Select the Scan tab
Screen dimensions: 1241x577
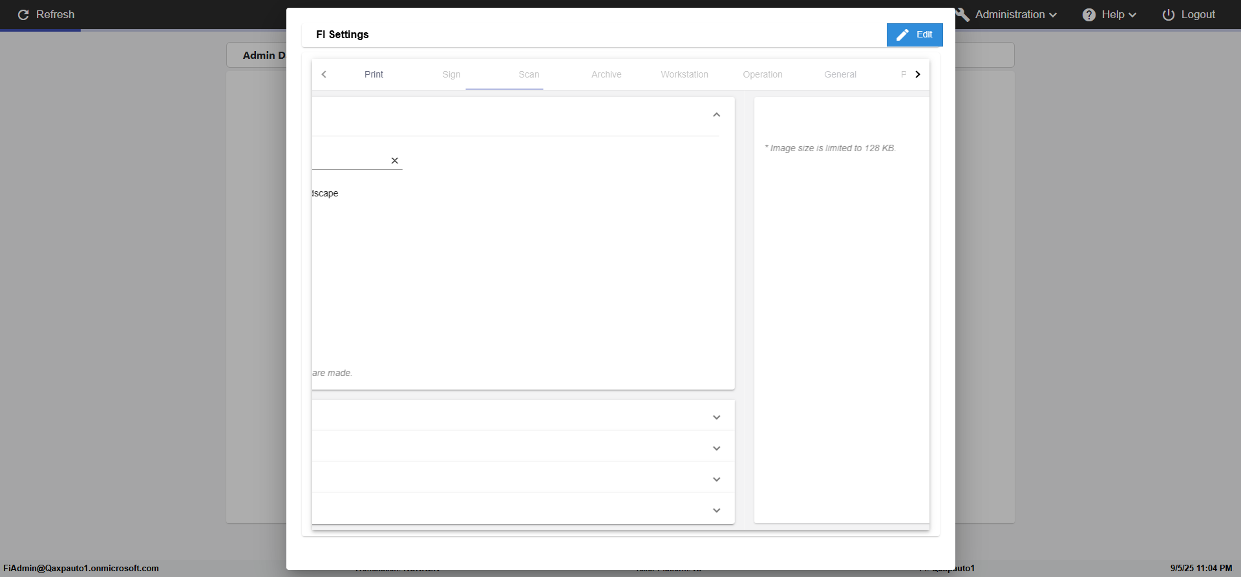(x=529, y=74)
